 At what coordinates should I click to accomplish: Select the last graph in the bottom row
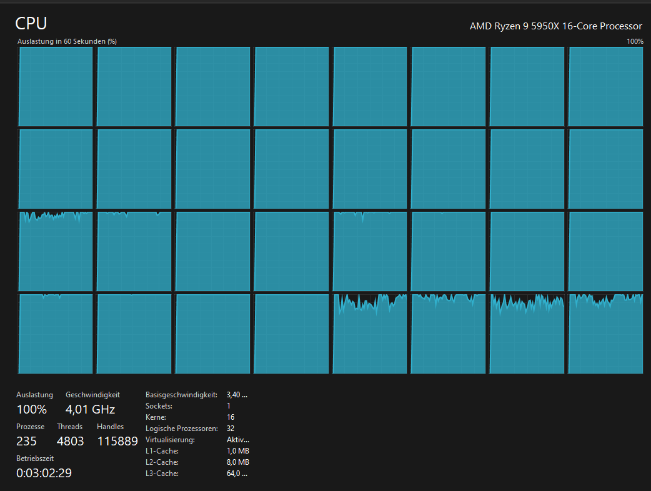605,334
